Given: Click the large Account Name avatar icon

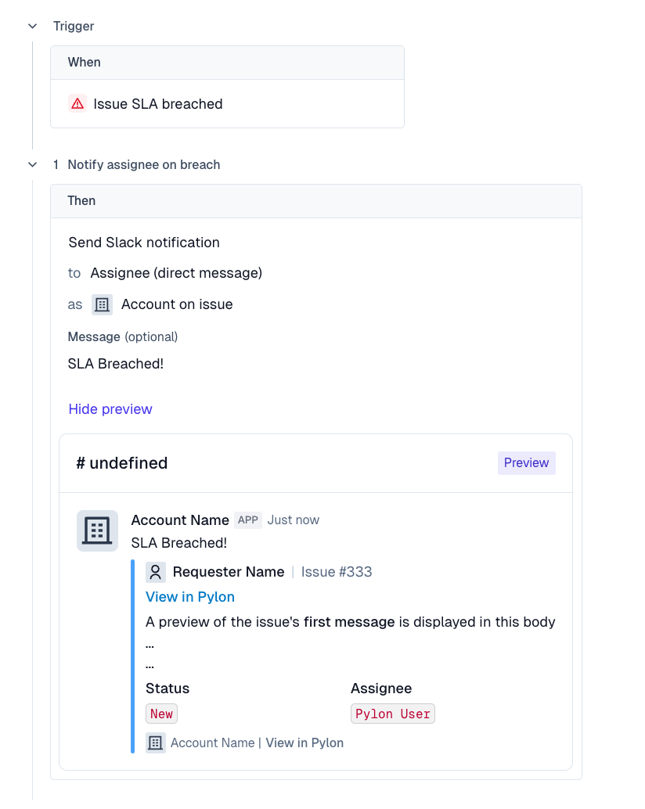Looking at the screenshot, I should pyautogui.click(x=97, y=530).
